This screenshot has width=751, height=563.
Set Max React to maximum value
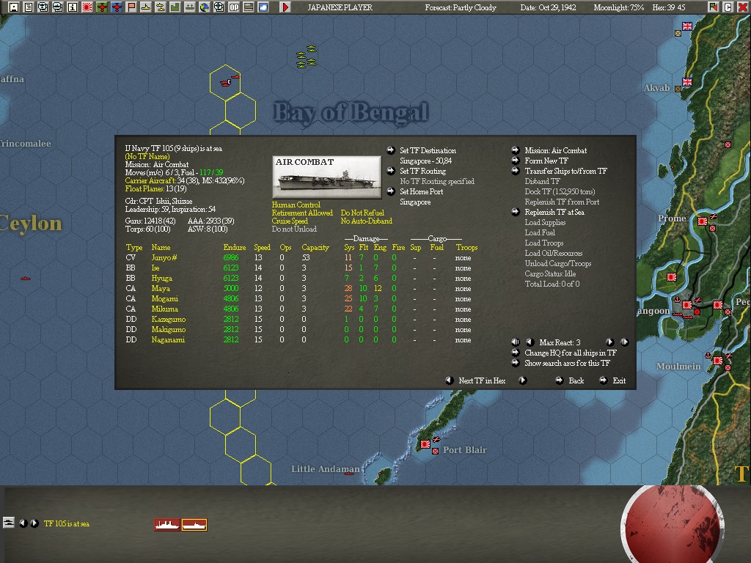tap(625, 342)
